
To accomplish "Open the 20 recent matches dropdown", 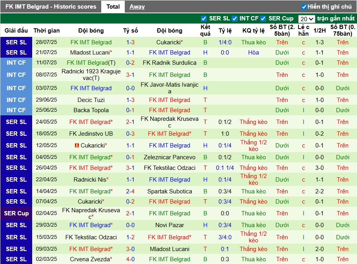I will pos(306,19).
